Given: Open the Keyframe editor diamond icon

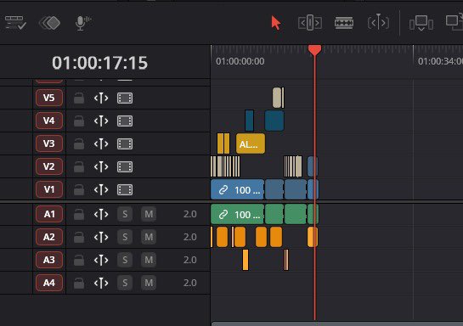Looking at the screenshot, I should coord(49,23).
